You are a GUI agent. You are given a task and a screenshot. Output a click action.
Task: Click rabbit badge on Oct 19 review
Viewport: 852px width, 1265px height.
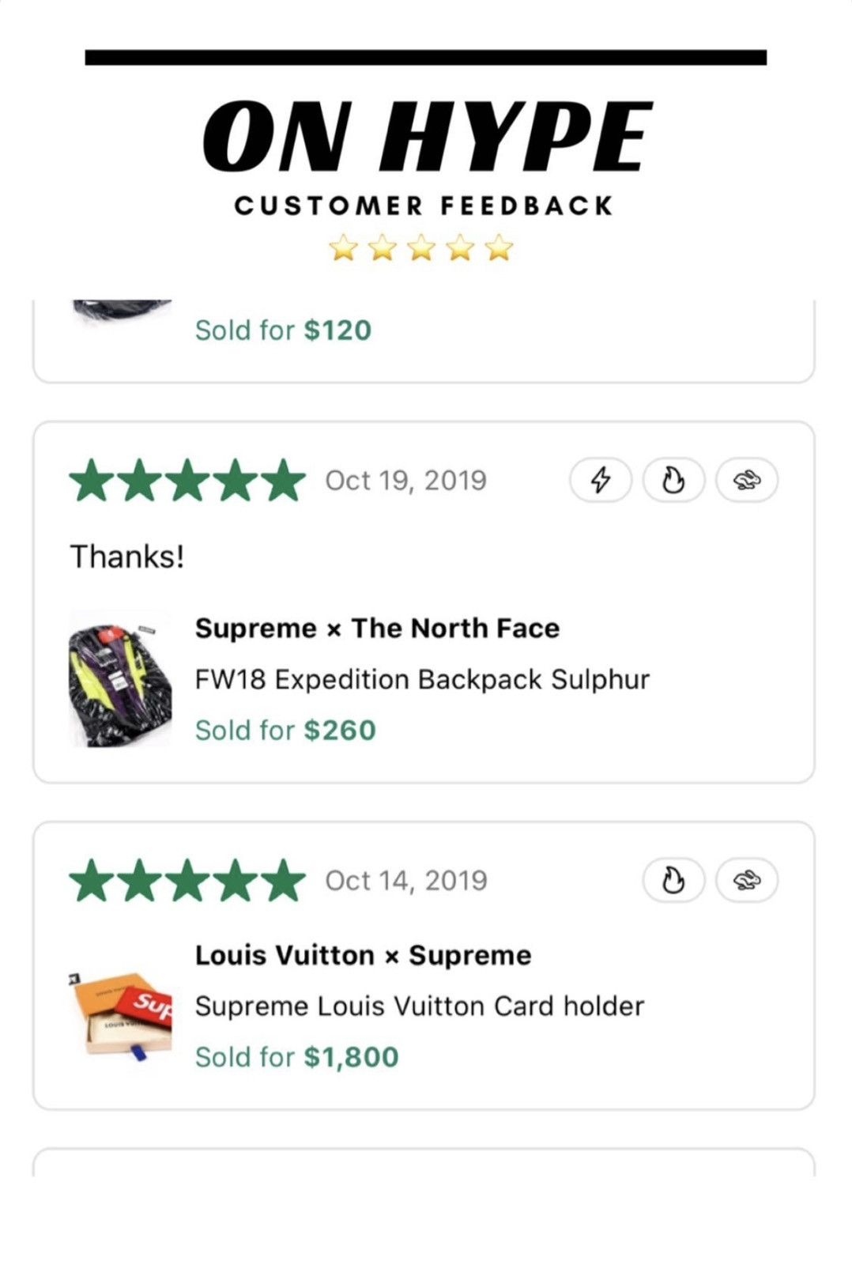tap(747, 480)
